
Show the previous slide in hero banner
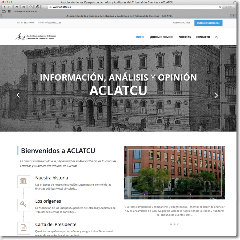click(x=18, y=95)
